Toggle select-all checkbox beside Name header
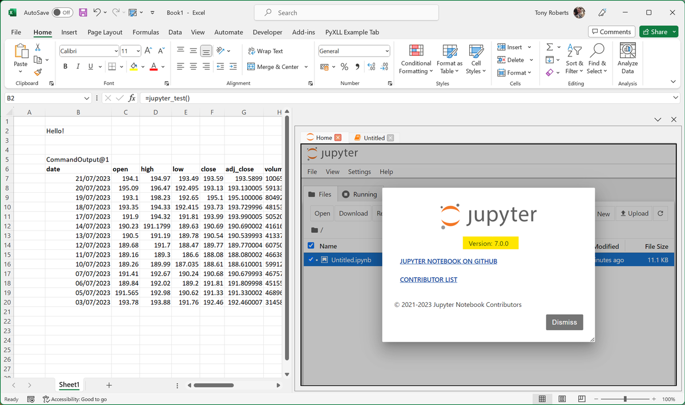This screenshot has height=405, width=685. point(311,246)
